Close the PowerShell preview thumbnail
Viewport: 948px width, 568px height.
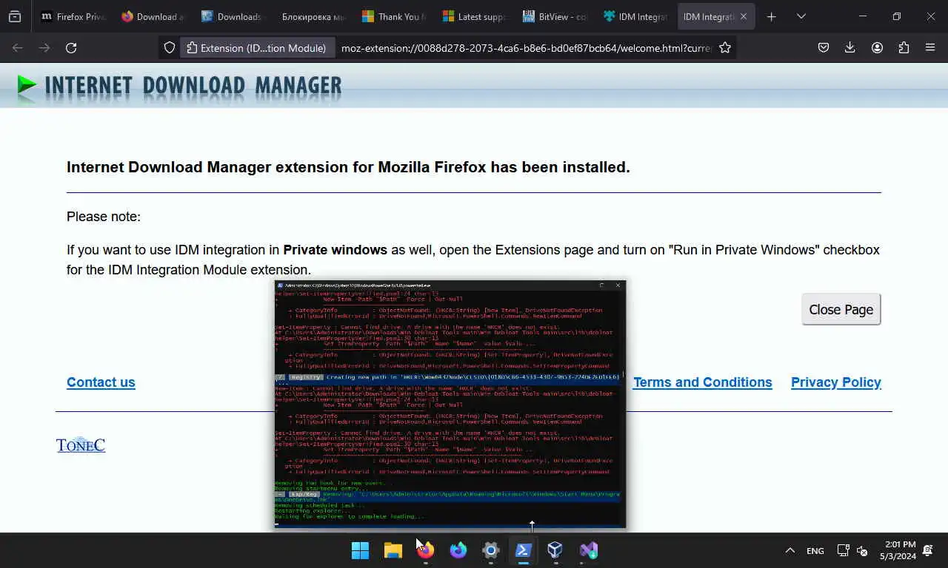click(618, 285)
